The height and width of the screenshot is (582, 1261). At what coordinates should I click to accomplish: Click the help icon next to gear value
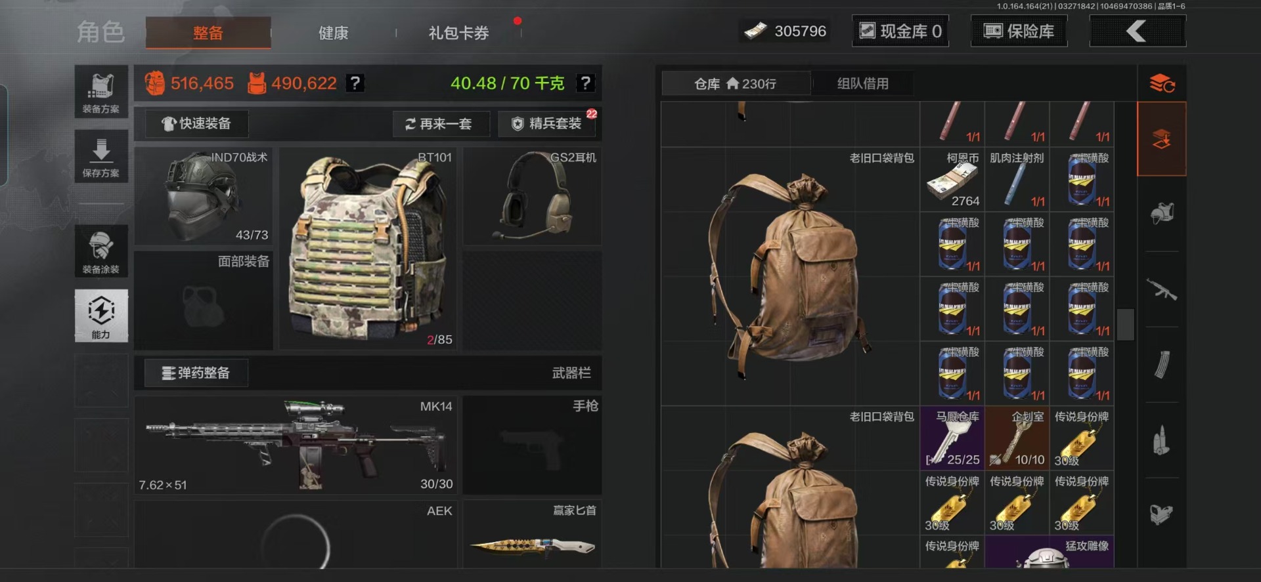pos(355,83)
